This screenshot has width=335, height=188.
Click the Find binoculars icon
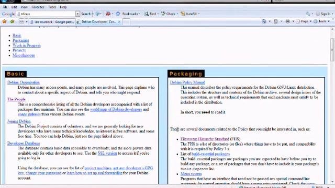tap(147, 14)
